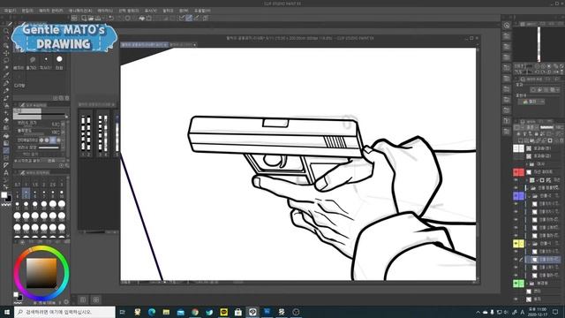Select the highlighted anti-aliasing level option
565x318 pixels.
53,140
